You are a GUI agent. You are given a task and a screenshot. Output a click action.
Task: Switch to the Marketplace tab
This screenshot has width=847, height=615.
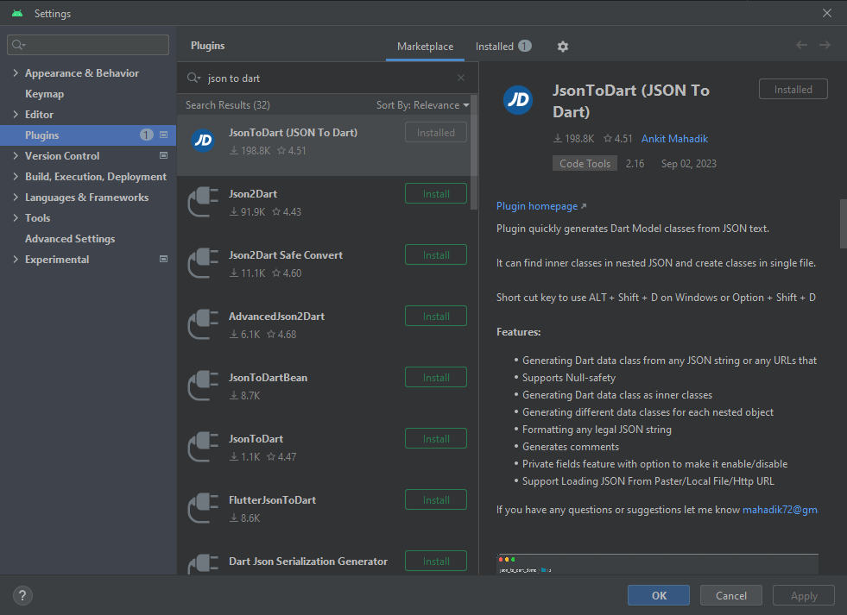(x=425, y=47)
